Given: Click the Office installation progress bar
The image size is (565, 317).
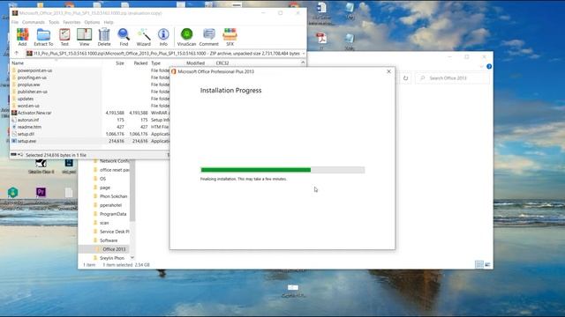Looking at the screenshot, I should tap(282, 170).
